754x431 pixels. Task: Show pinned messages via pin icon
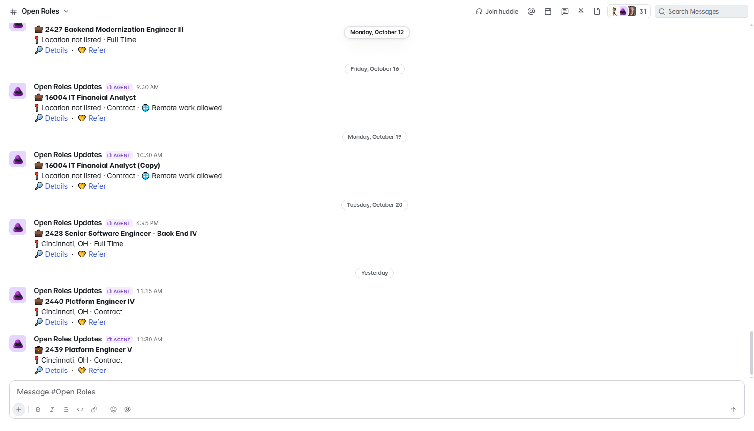(x=581, y=11)
